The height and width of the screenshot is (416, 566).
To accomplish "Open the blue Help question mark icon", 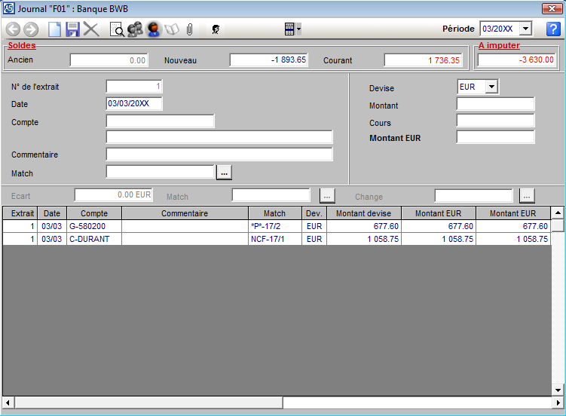I will (553, 29).
